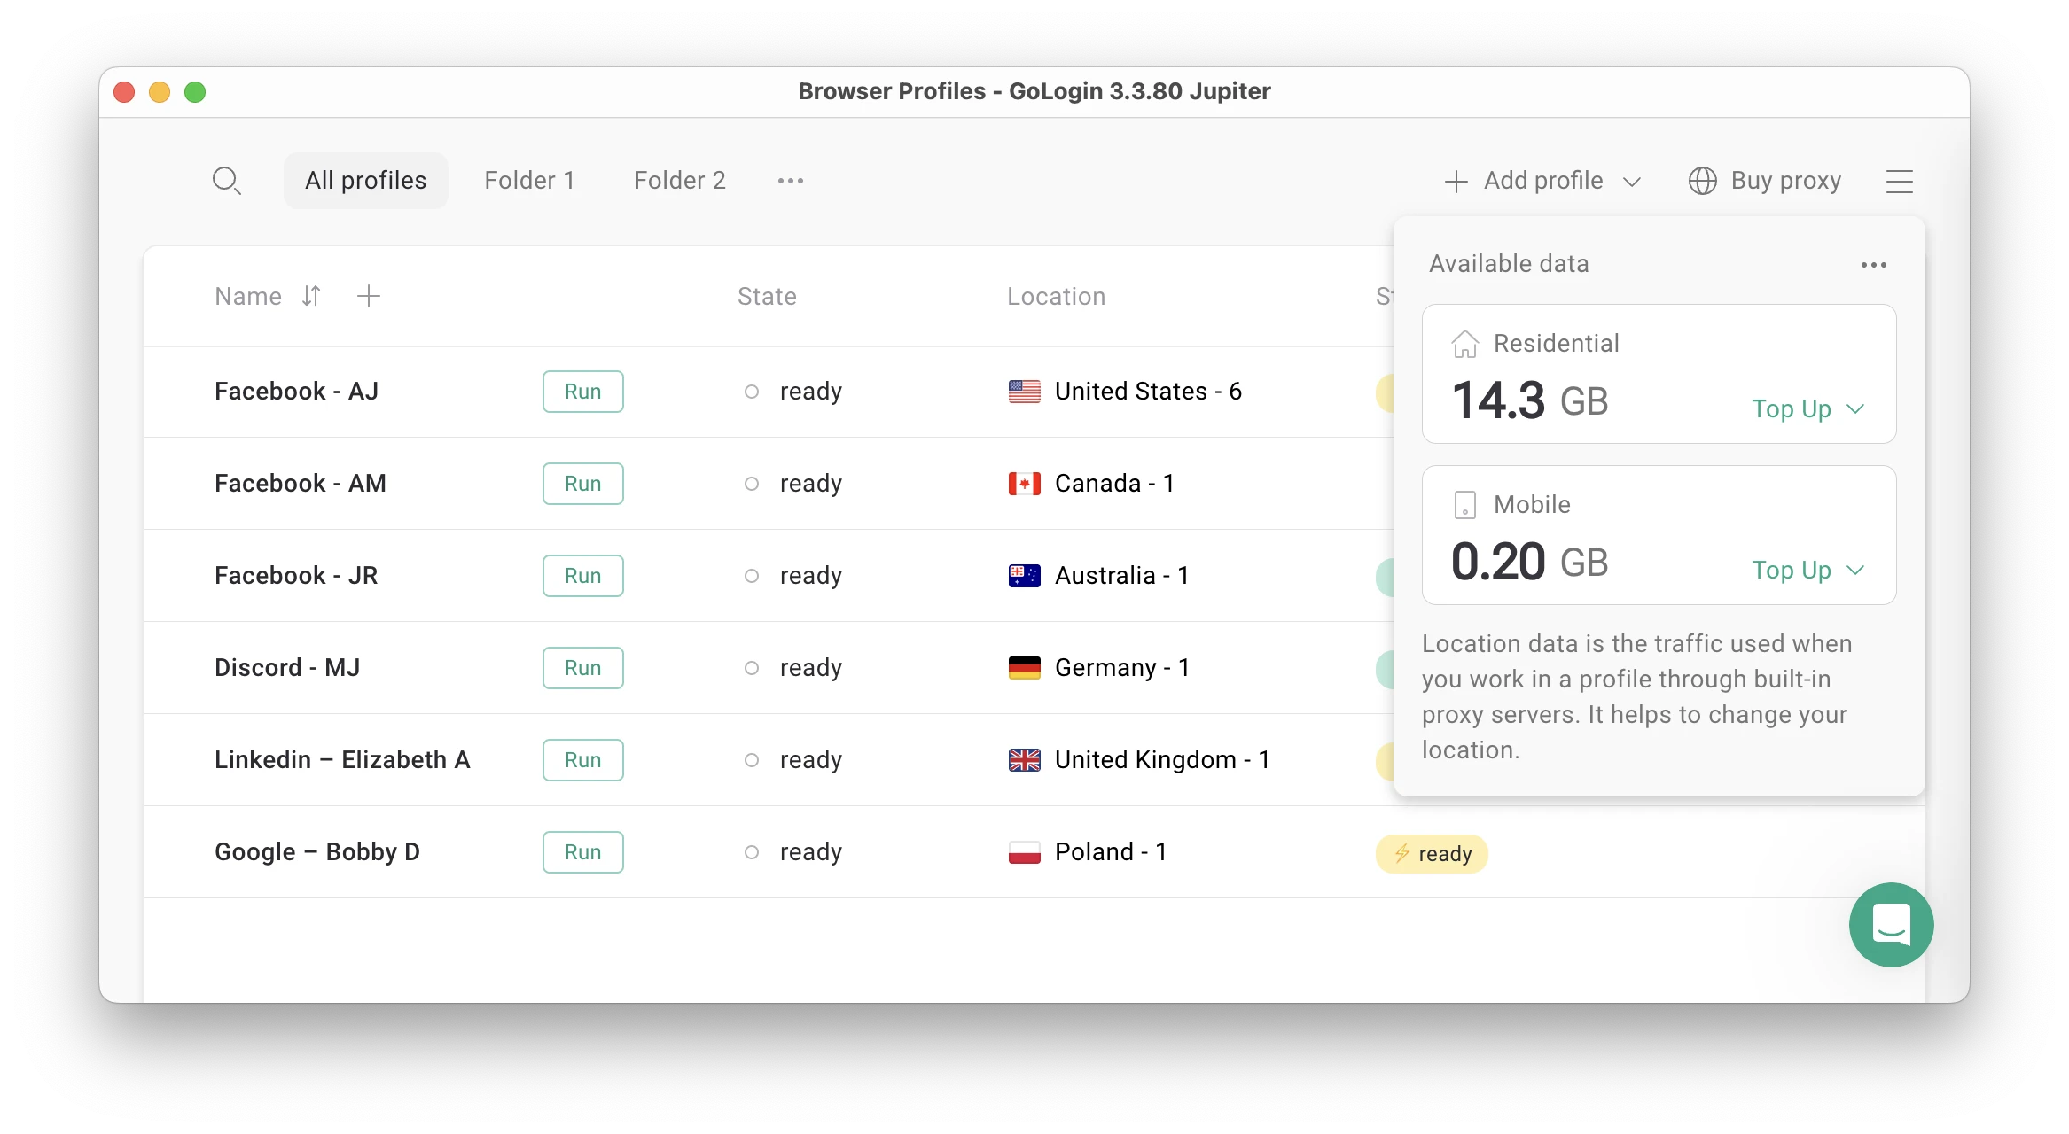Open the green support chat bubble
2069x1134 pixels.
[1891, 924]
